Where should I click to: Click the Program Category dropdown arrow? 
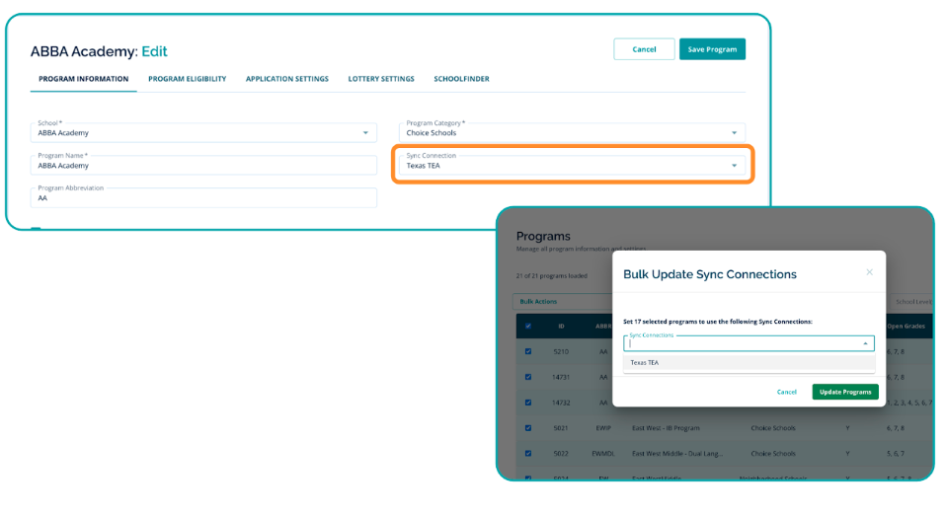coord(734,132)
